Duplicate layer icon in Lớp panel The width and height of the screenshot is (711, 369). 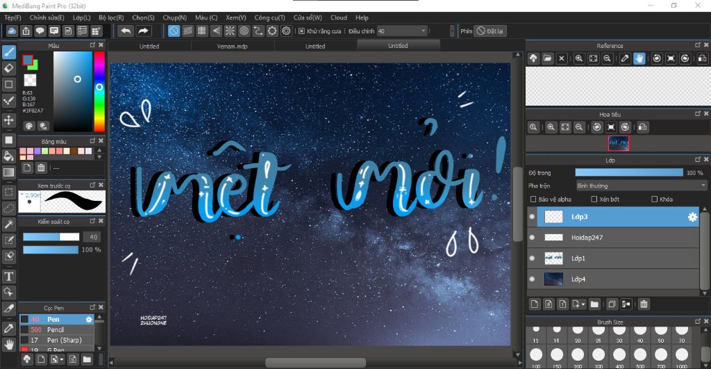[x=612, y=304]
